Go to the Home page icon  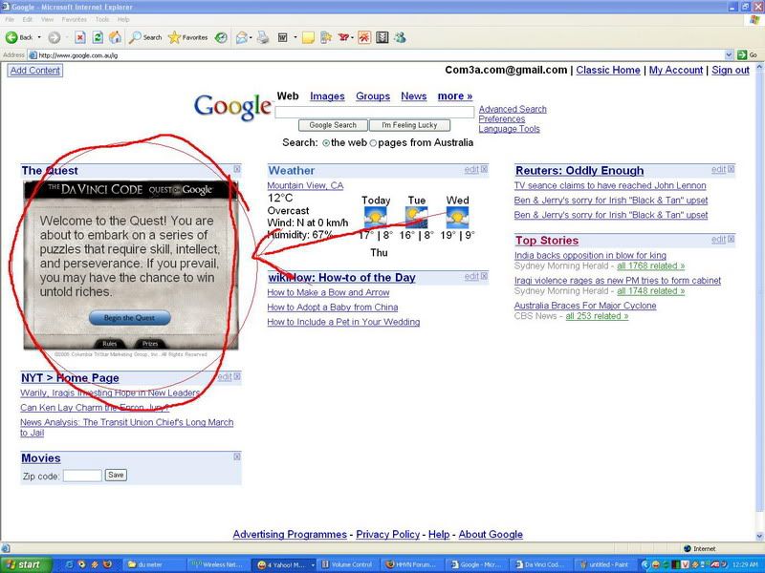pos(115,37)
